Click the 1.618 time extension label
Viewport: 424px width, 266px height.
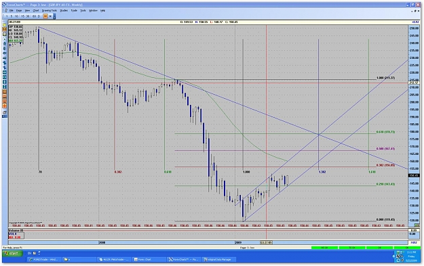[x=372, y=171]
